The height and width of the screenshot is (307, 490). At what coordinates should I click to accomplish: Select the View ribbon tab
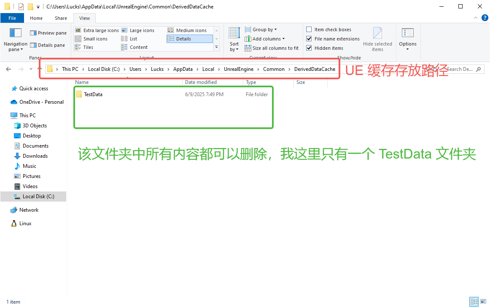84,18
